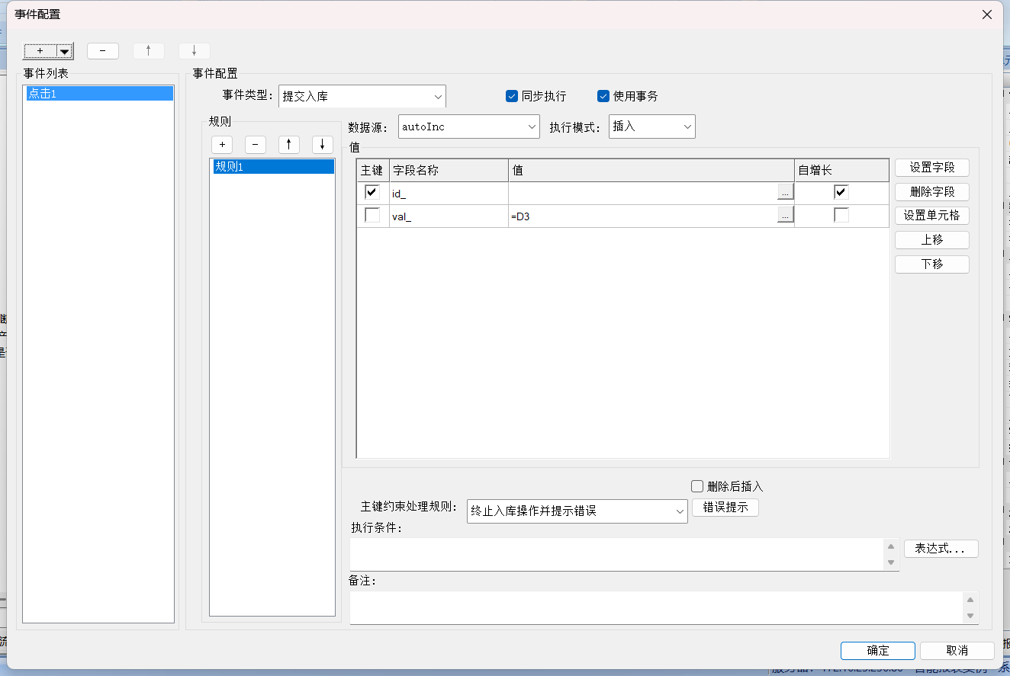Move rule down with arrow button
The width and height of the screenshot is (1010, 676).
[x=322, y=145]
